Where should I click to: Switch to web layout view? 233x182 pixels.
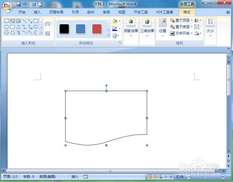160,177
